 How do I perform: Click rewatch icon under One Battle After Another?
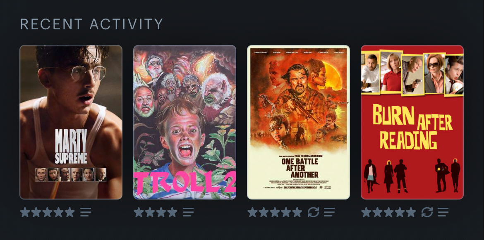click(313, 212)
